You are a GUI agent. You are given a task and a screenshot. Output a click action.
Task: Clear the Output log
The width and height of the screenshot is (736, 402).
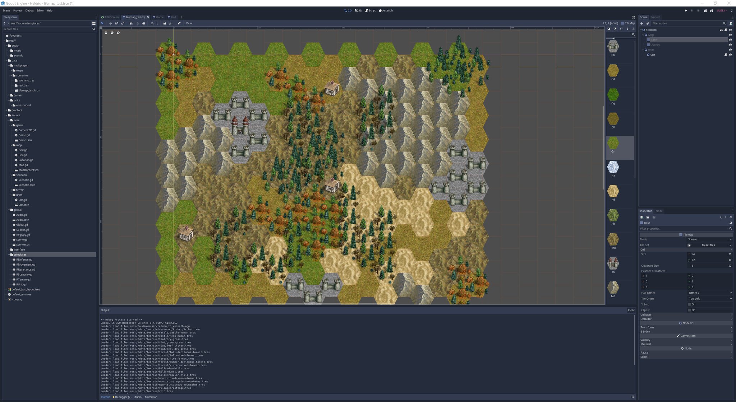(631, 310)
